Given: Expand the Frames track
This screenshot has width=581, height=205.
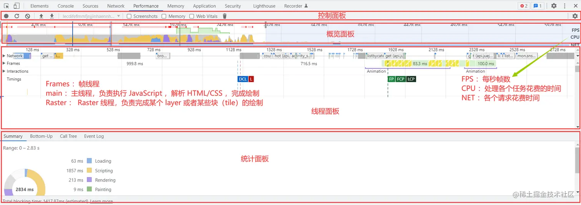Looking at the screenshot, I should tap(4, 63).
